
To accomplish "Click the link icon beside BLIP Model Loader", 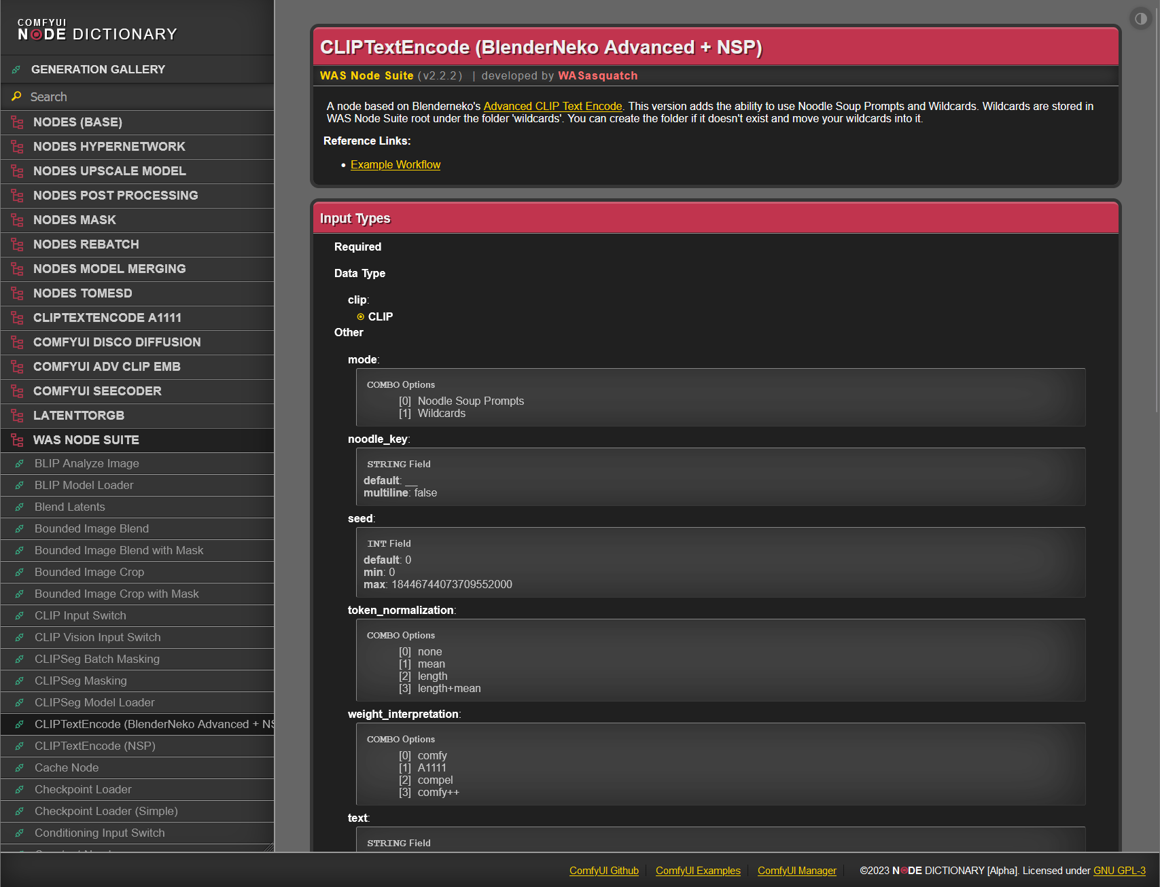I will 20,485.
